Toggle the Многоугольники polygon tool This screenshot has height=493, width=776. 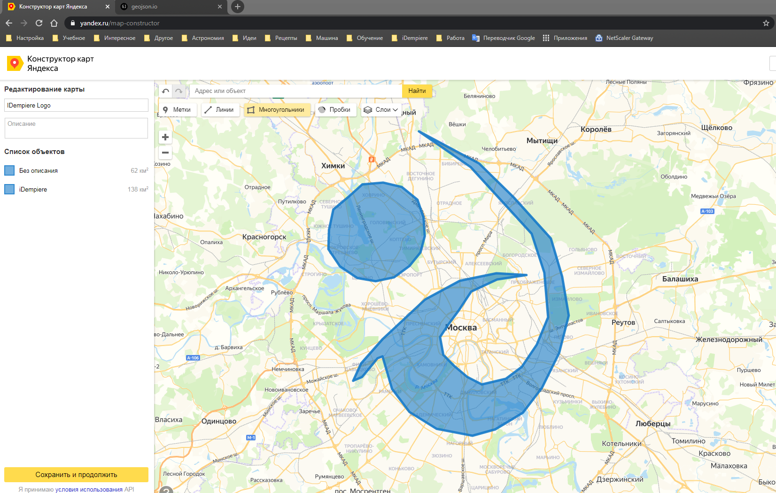(x=276, y=110)
